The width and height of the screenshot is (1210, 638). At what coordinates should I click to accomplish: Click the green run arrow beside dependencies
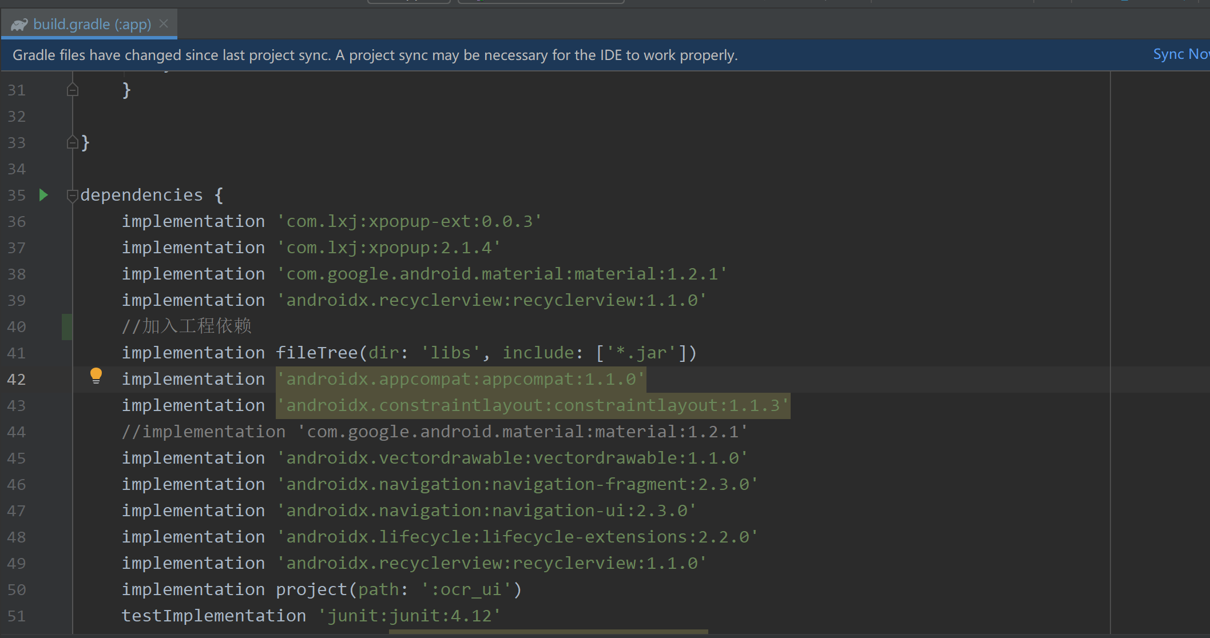click(x=43, y=195)
